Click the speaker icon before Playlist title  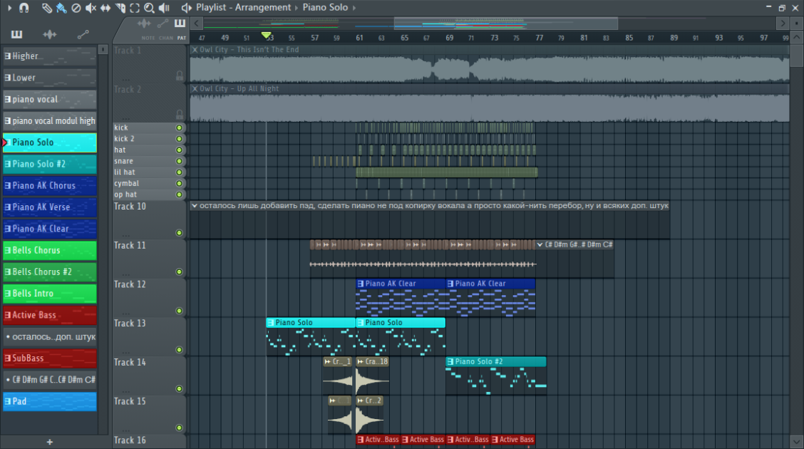(x=187, y=8)
